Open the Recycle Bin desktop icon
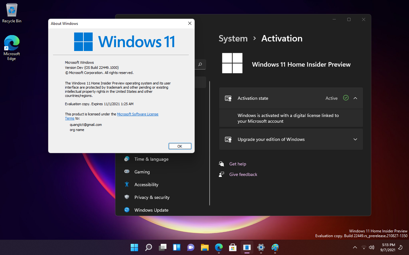 pos(12,13)
